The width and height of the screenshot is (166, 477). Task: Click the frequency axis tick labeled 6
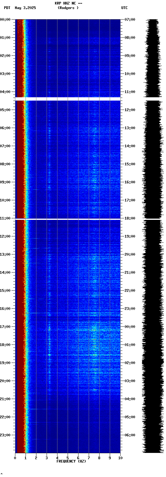tap(78, 458)
